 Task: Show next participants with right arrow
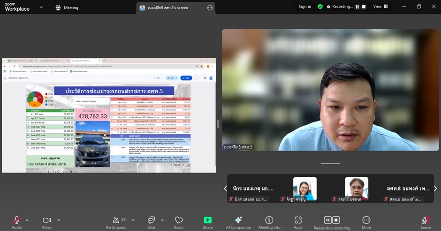click(x=435, y=188)
